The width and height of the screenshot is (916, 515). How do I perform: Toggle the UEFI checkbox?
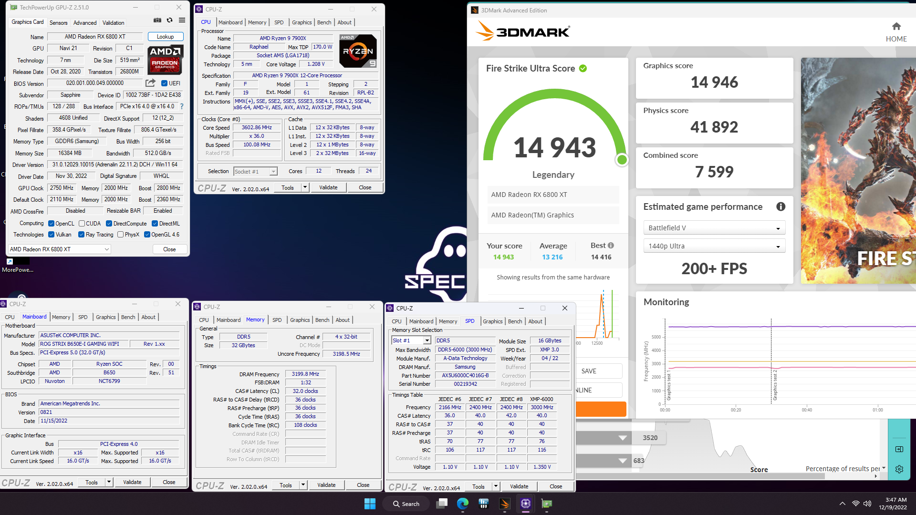pyautogui.click(x=164, y=83)
